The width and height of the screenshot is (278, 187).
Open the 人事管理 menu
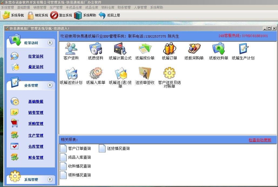[x=140, y=8]
